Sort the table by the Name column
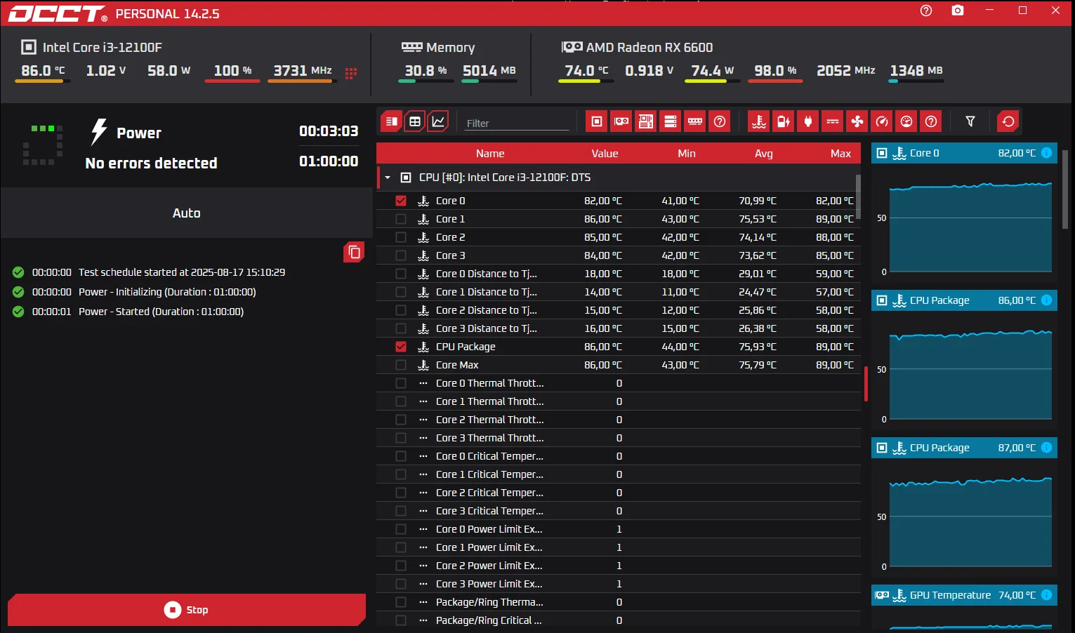Viewport: 1075px width, 633px height. (x=490, y=154)
